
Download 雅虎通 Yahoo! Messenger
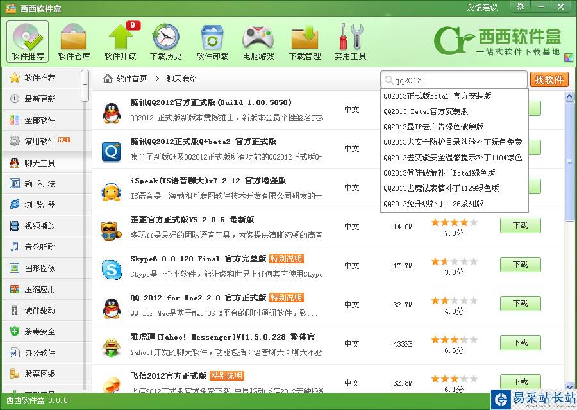coord(521,343)
